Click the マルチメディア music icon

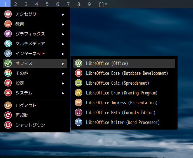(8, 44)
